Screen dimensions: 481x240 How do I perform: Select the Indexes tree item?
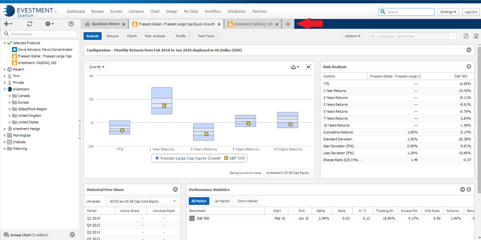point(16,142)
